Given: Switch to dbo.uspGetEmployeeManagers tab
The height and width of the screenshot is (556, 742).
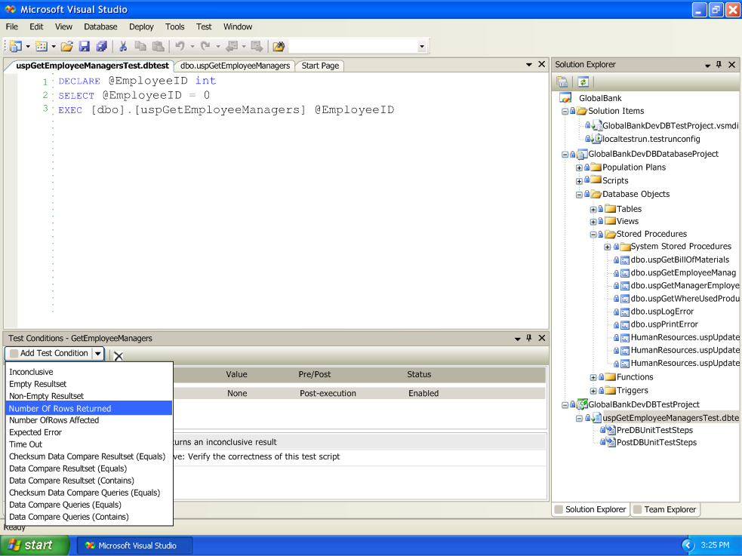Looking at the screenshot, I should [236, 66].
